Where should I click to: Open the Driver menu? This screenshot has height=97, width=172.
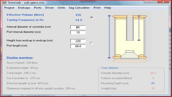(x=50, y=8)
